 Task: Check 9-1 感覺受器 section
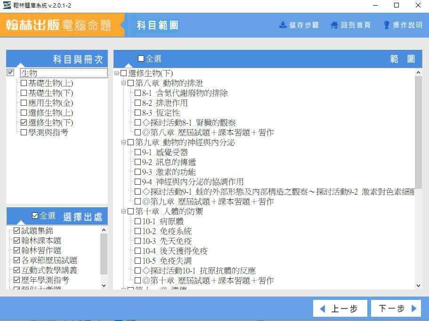138,152
